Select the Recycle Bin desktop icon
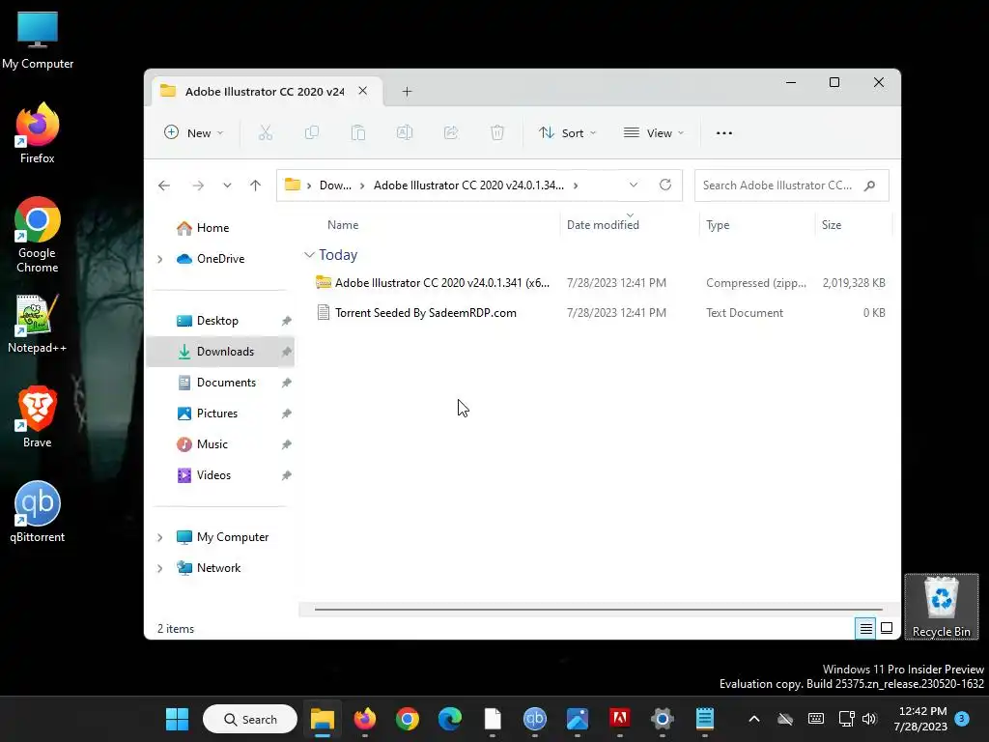Image resolution: width=989 pixels, height=742 pixels. [941, 607]
